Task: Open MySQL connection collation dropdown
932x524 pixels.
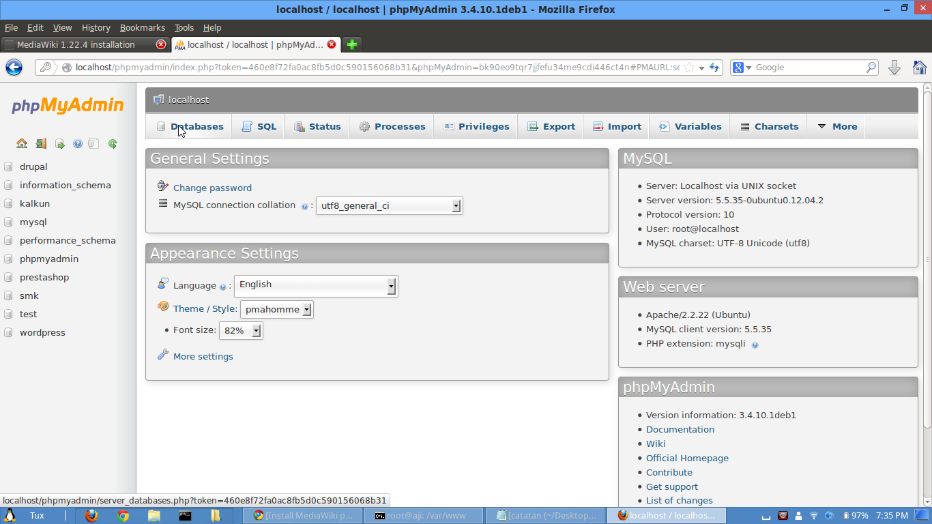Action: 389,205
